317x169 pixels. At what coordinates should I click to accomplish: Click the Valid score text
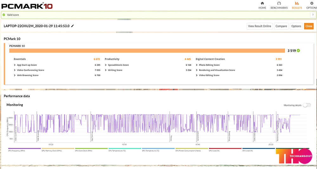tap(13, 15)
